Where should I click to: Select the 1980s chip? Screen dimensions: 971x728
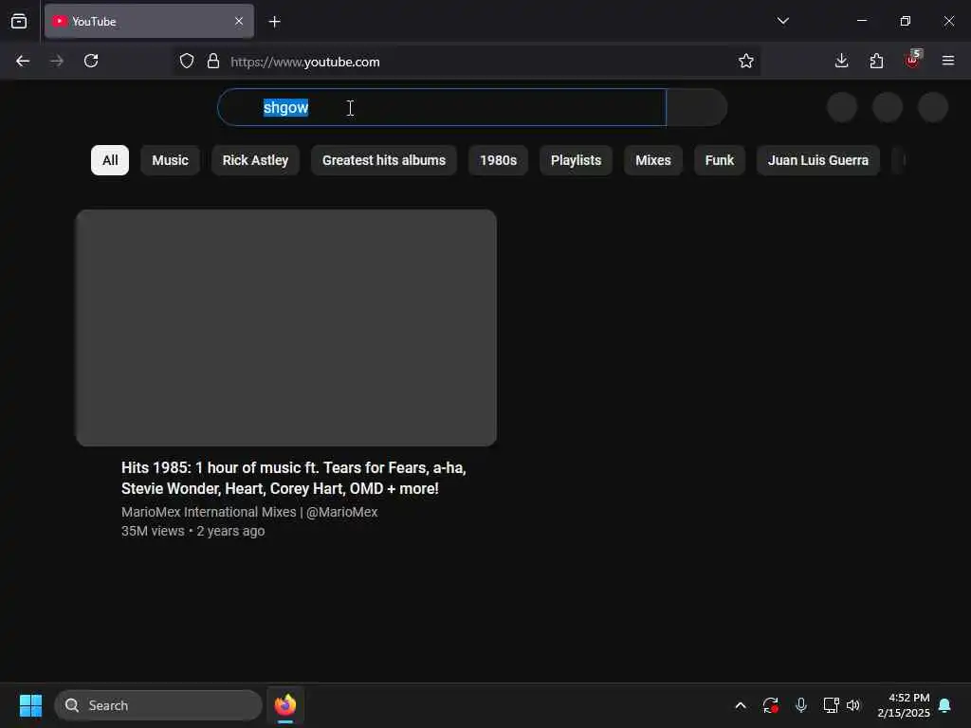(x=498, y=160)
